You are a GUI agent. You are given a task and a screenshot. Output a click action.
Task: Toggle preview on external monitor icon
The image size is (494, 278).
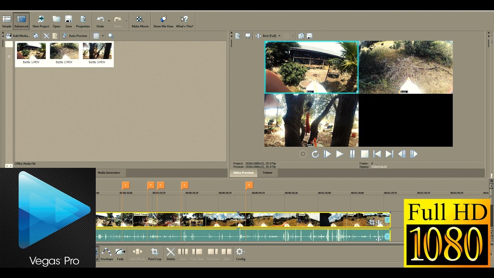pyautogui.click(x=248, y=36)
